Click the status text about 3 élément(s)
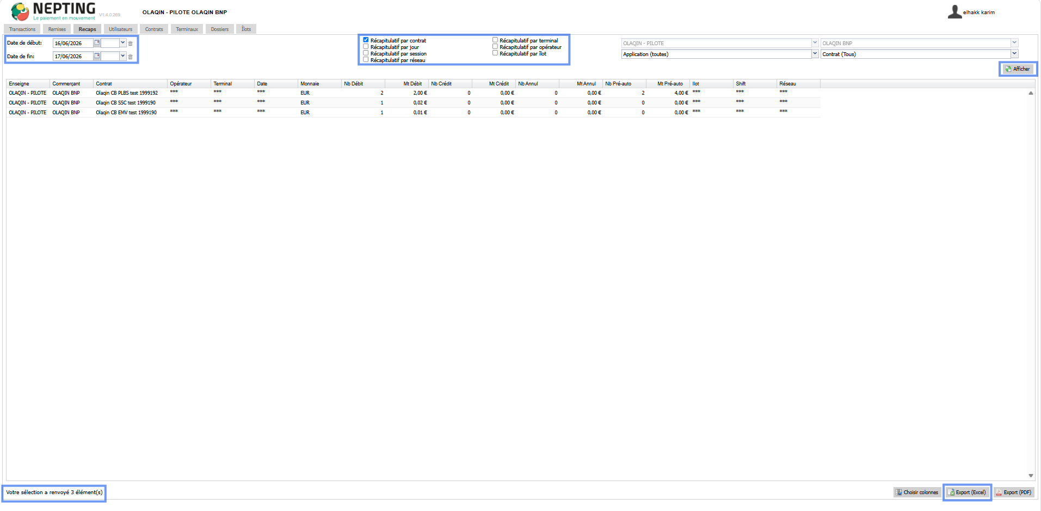 click(54, 492)
